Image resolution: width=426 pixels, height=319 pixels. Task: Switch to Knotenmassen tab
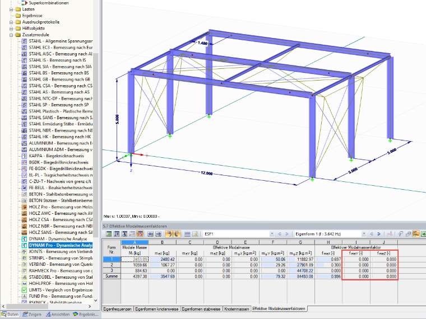click(x=237, y=309)
